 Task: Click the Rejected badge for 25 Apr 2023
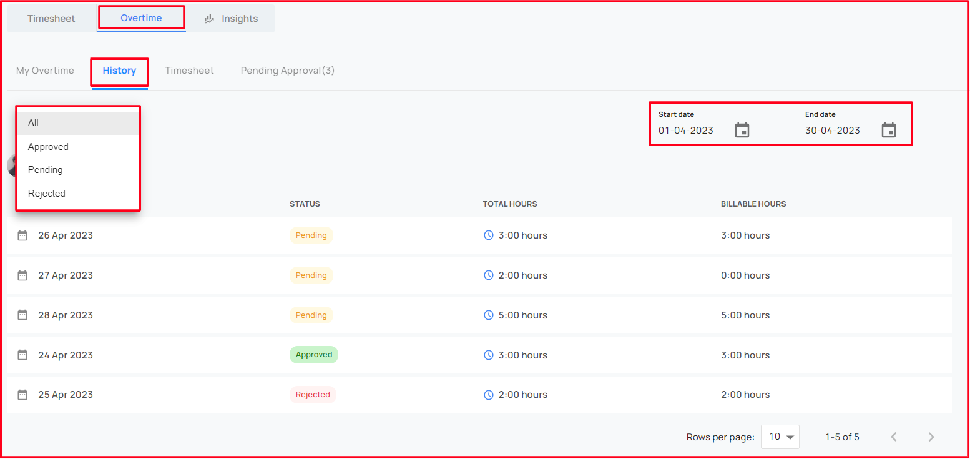313,395
